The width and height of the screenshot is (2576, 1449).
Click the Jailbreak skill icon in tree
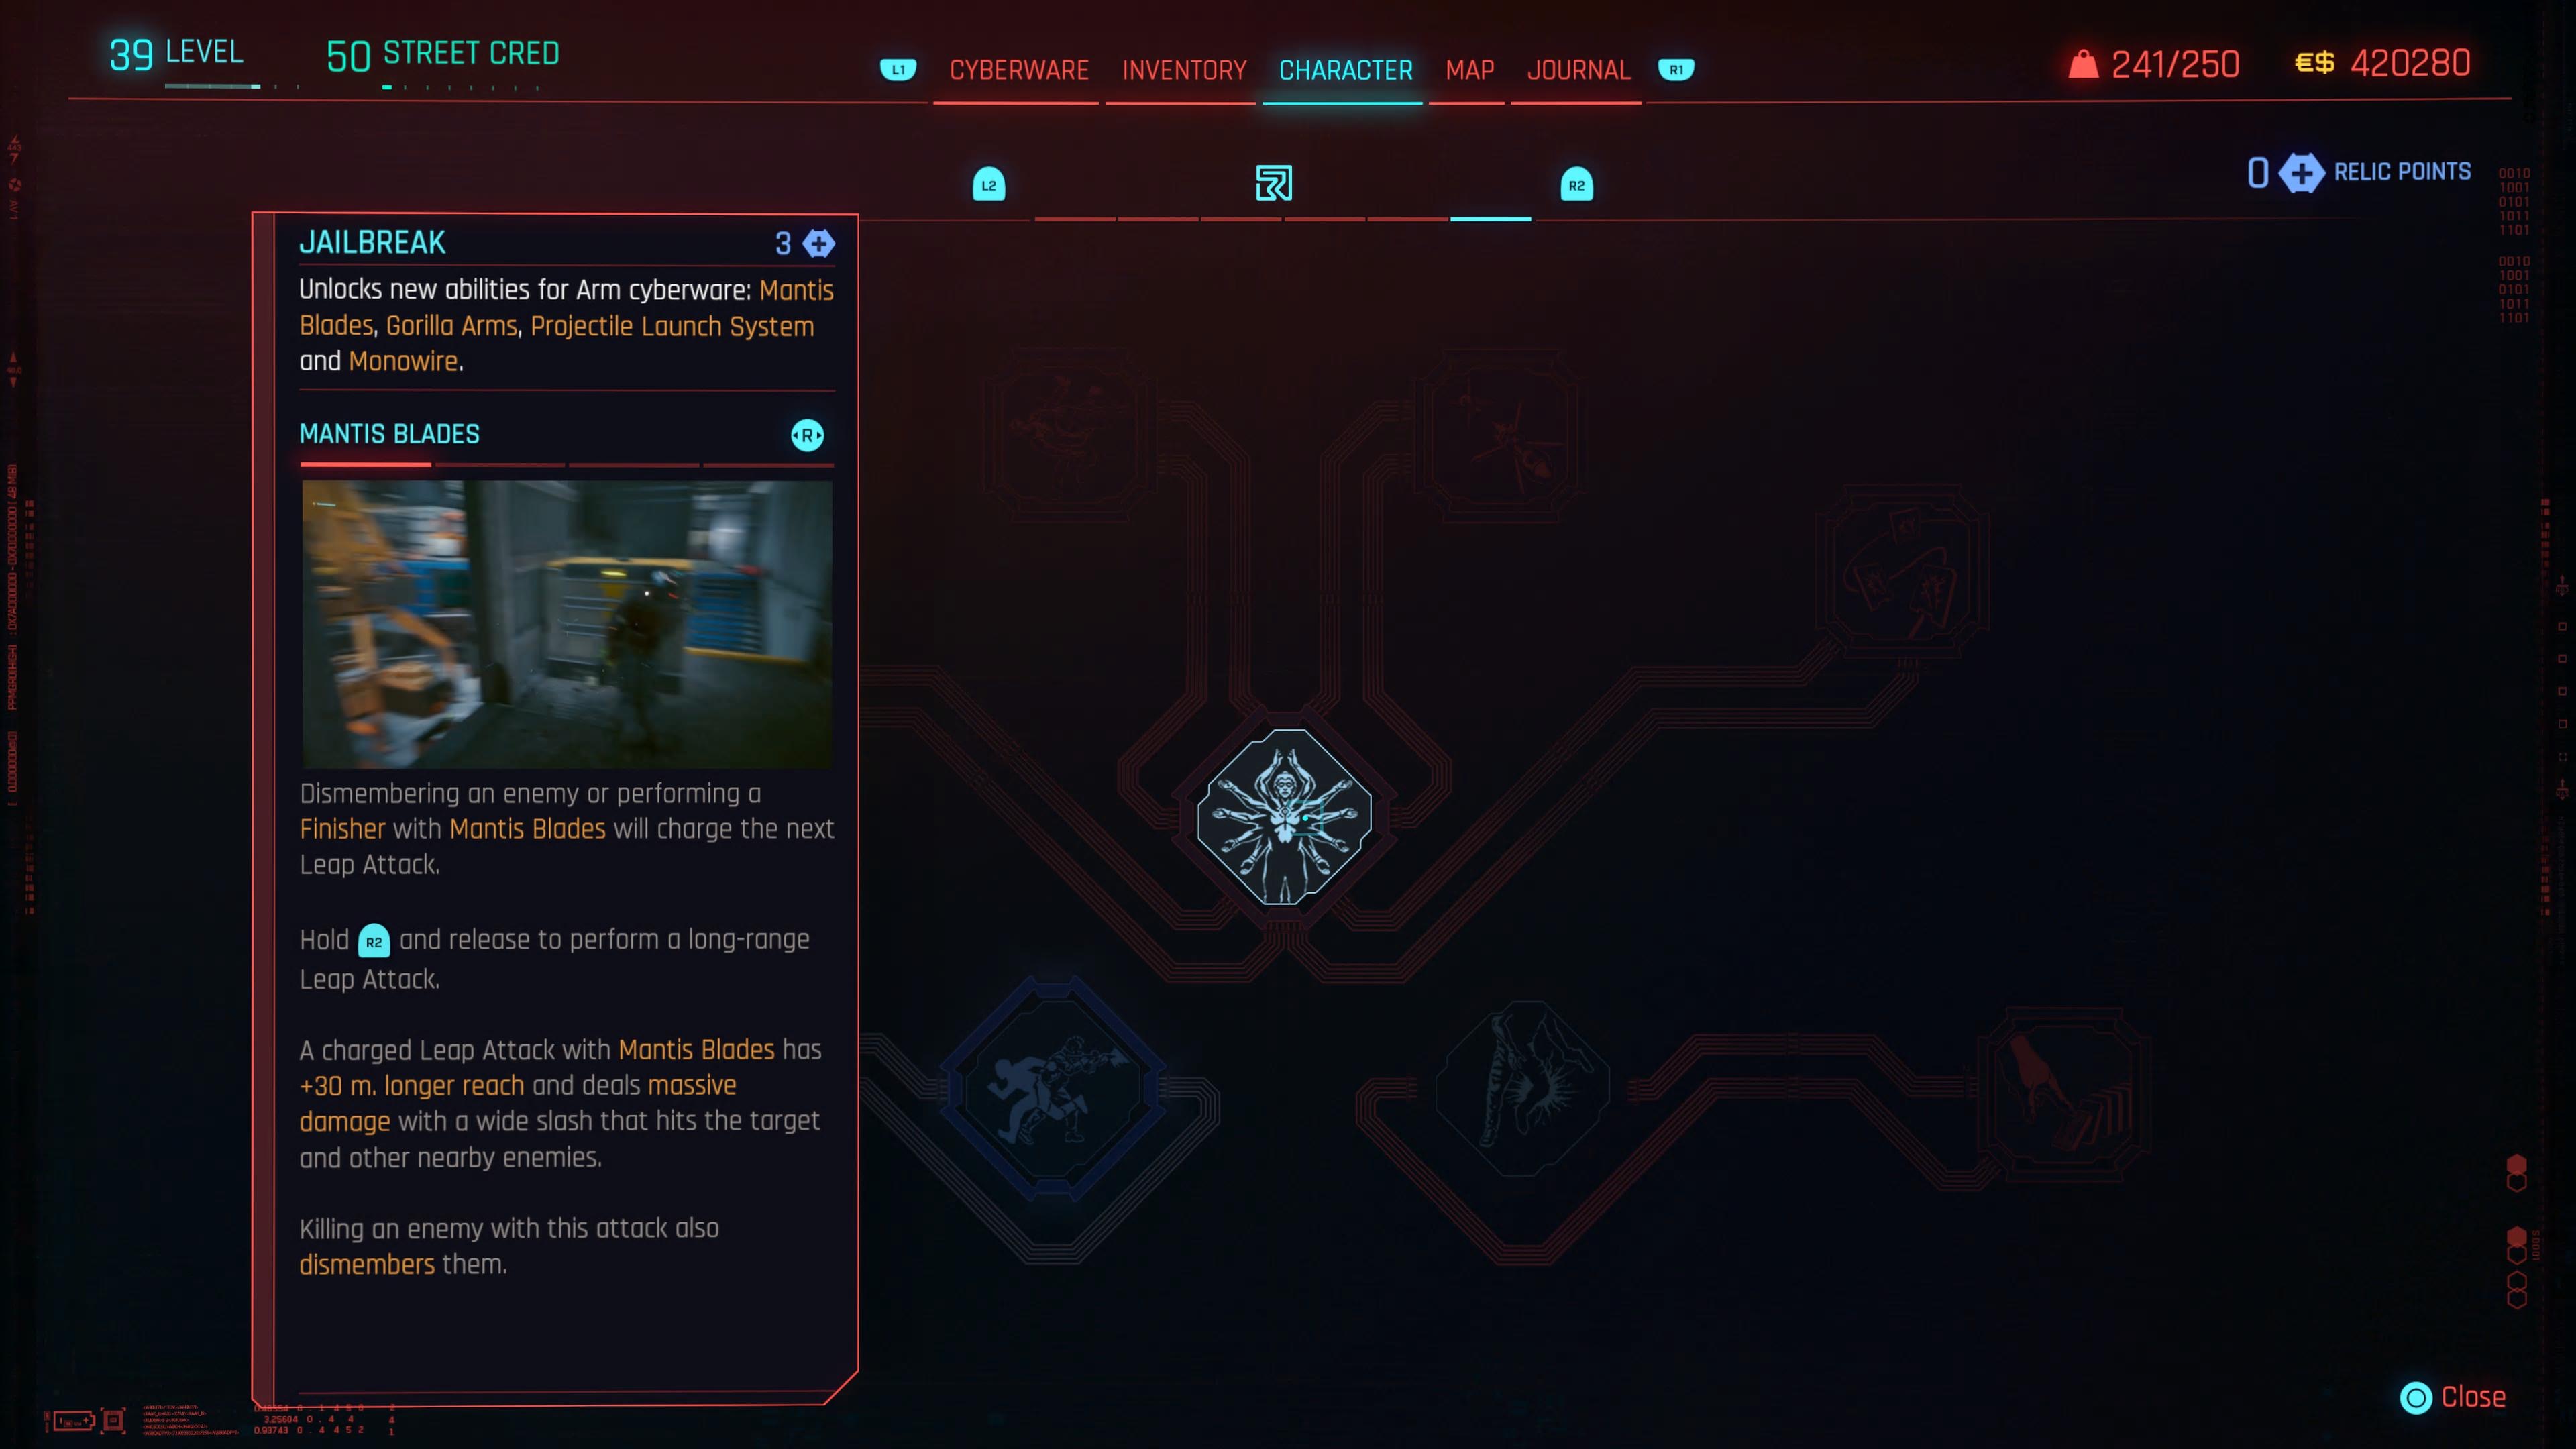1286,817
